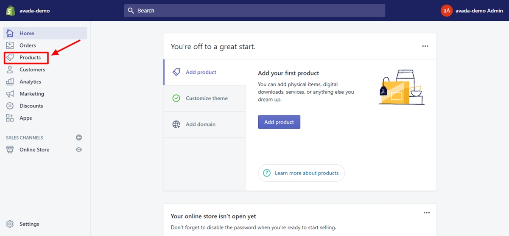Select the Add product tab
509x236 pixels.
point(204,72)
